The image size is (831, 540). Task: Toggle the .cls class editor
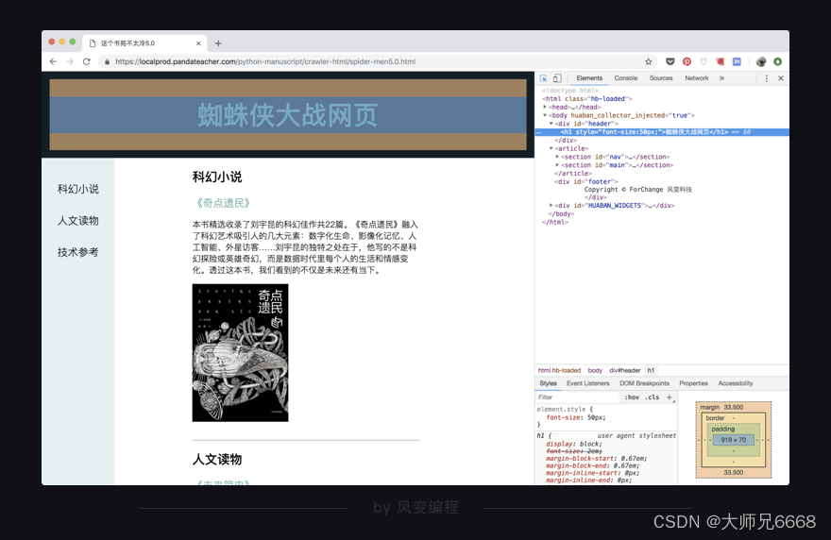(652, 397)
